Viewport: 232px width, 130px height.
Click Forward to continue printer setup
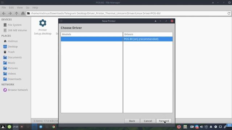pos(164,121)
